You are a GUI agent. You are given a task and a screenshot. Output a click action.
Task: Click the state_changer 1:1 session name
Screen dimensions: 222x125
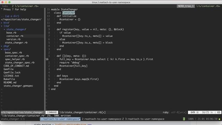[x=13, y=119]
